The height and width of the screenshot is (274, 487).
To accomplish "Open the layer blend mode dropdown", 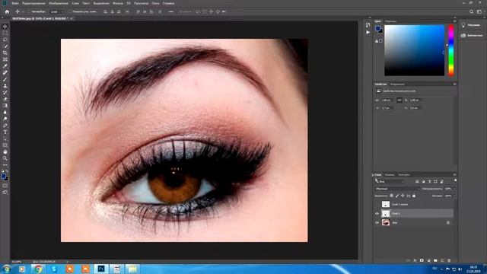I will (397, 189).
